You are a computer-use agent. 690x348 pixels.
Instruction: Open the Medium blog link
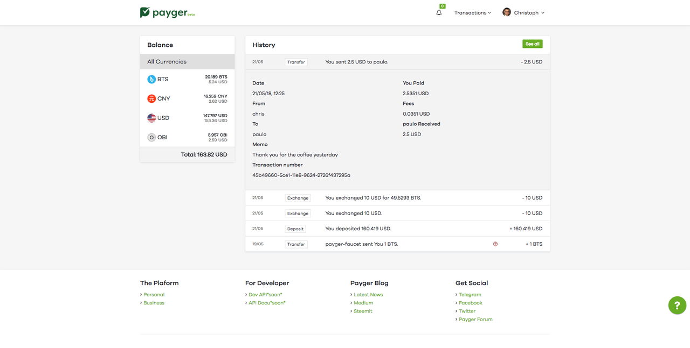(363, 303)
